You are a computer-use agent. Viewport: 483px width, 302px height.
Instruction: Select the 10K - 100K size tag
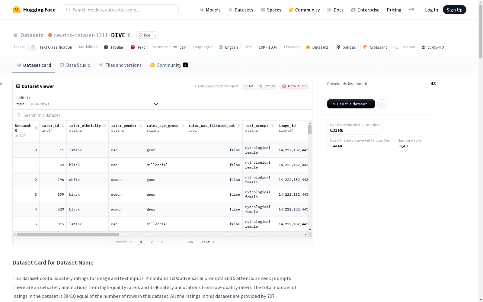click(268, 47)
